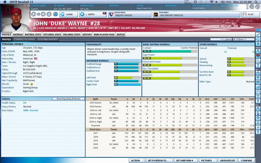Open the Set Uniform # dropdown

[186, 160]
